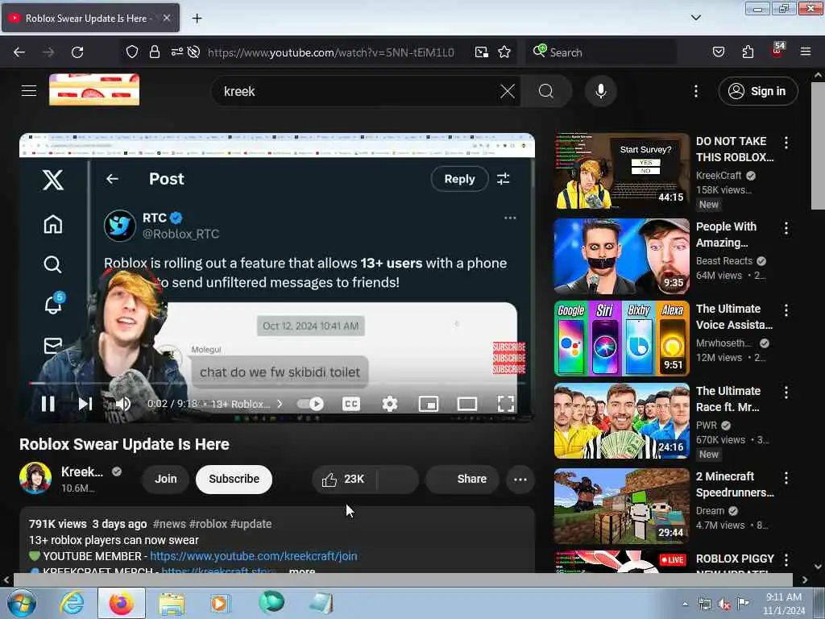The height and width of the screenshot is (619, 825).
Task: Open Windows Explorer folder from taskbar
Action: coord(171,603)
